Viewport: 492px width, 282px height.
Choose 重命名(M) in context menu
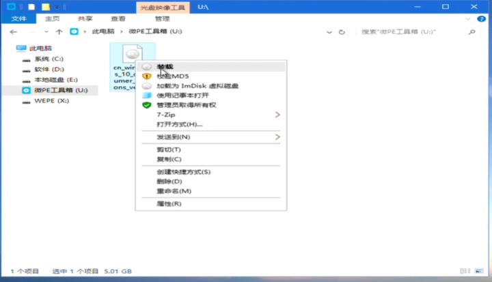pos(211,191)
